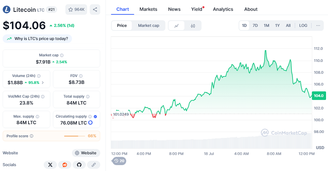Add Litecoin to watchlist via star button
The image size is (328, 171).
pos(76,10)
